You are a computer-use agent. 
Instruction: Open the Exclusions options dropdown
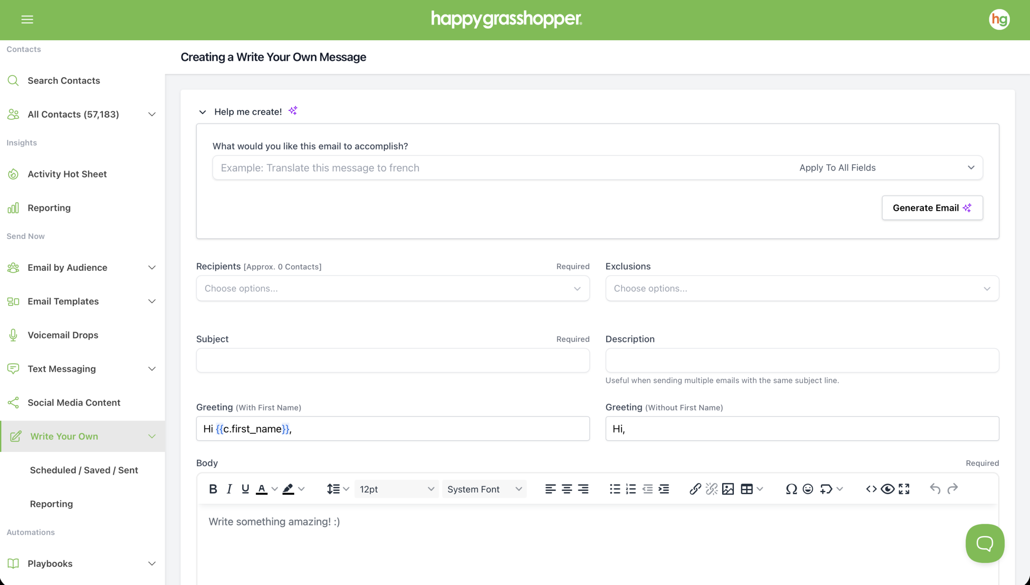click(x=802, y=288)
